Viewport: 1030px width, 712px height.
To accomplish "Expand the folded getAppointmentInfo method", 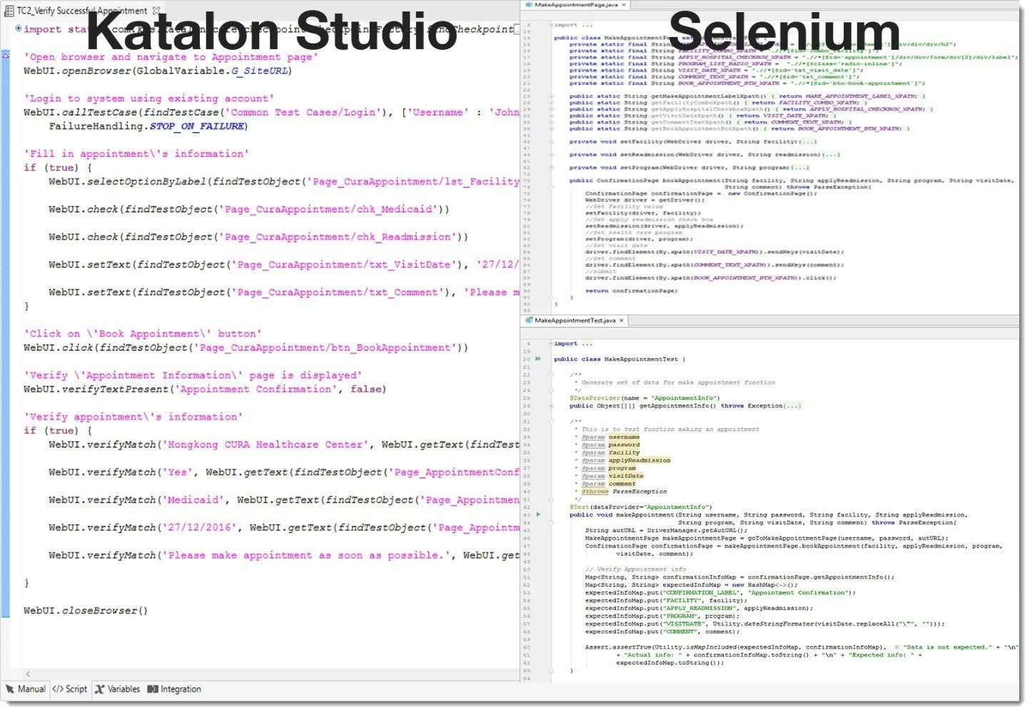I will click(x=551, y=405).
